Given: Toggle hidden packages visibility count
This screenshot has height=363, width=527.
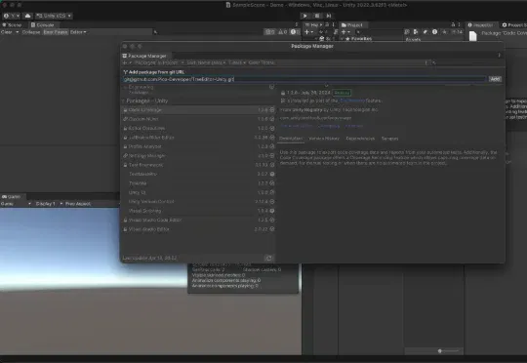Looking at the screenshot, I should tap(457, 32).
